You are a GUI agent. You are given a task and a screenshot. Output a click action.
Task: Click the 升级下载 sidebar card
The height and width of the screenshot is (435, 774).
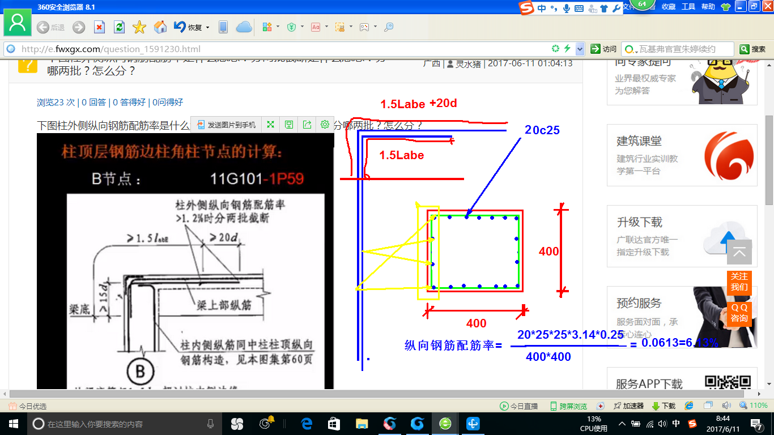(x=682, y=236)
